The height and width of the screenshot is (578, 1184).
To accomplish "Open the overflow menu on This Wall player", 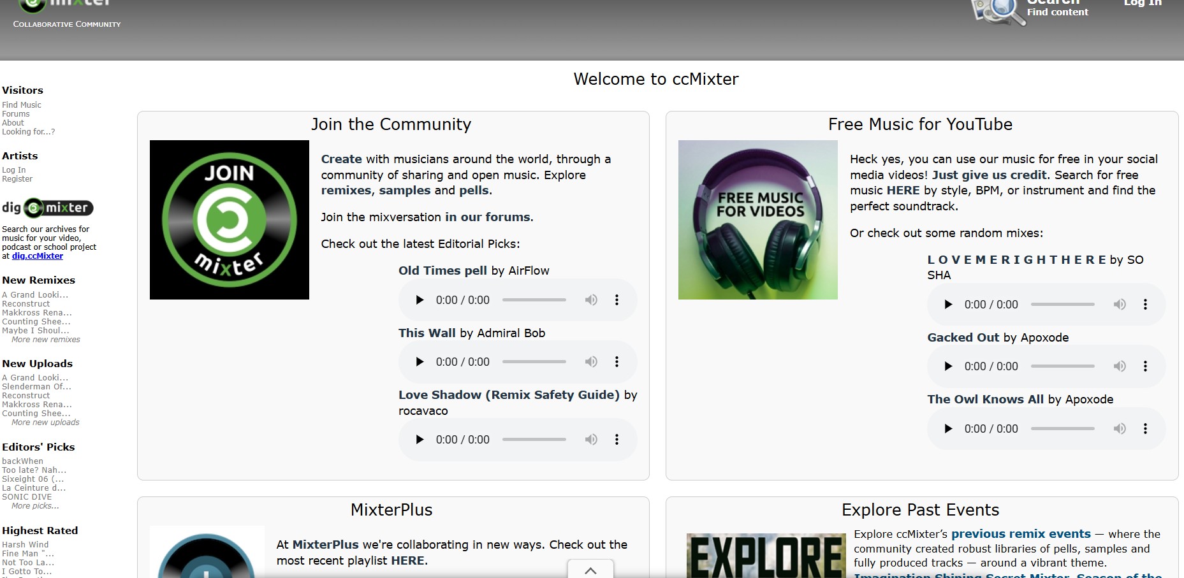I will point(617,361).
